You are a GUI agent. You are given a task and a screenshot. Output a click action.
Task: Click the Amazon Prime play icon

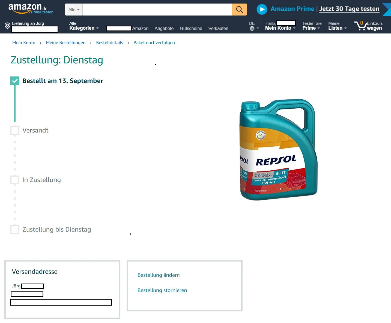point(262,10)
